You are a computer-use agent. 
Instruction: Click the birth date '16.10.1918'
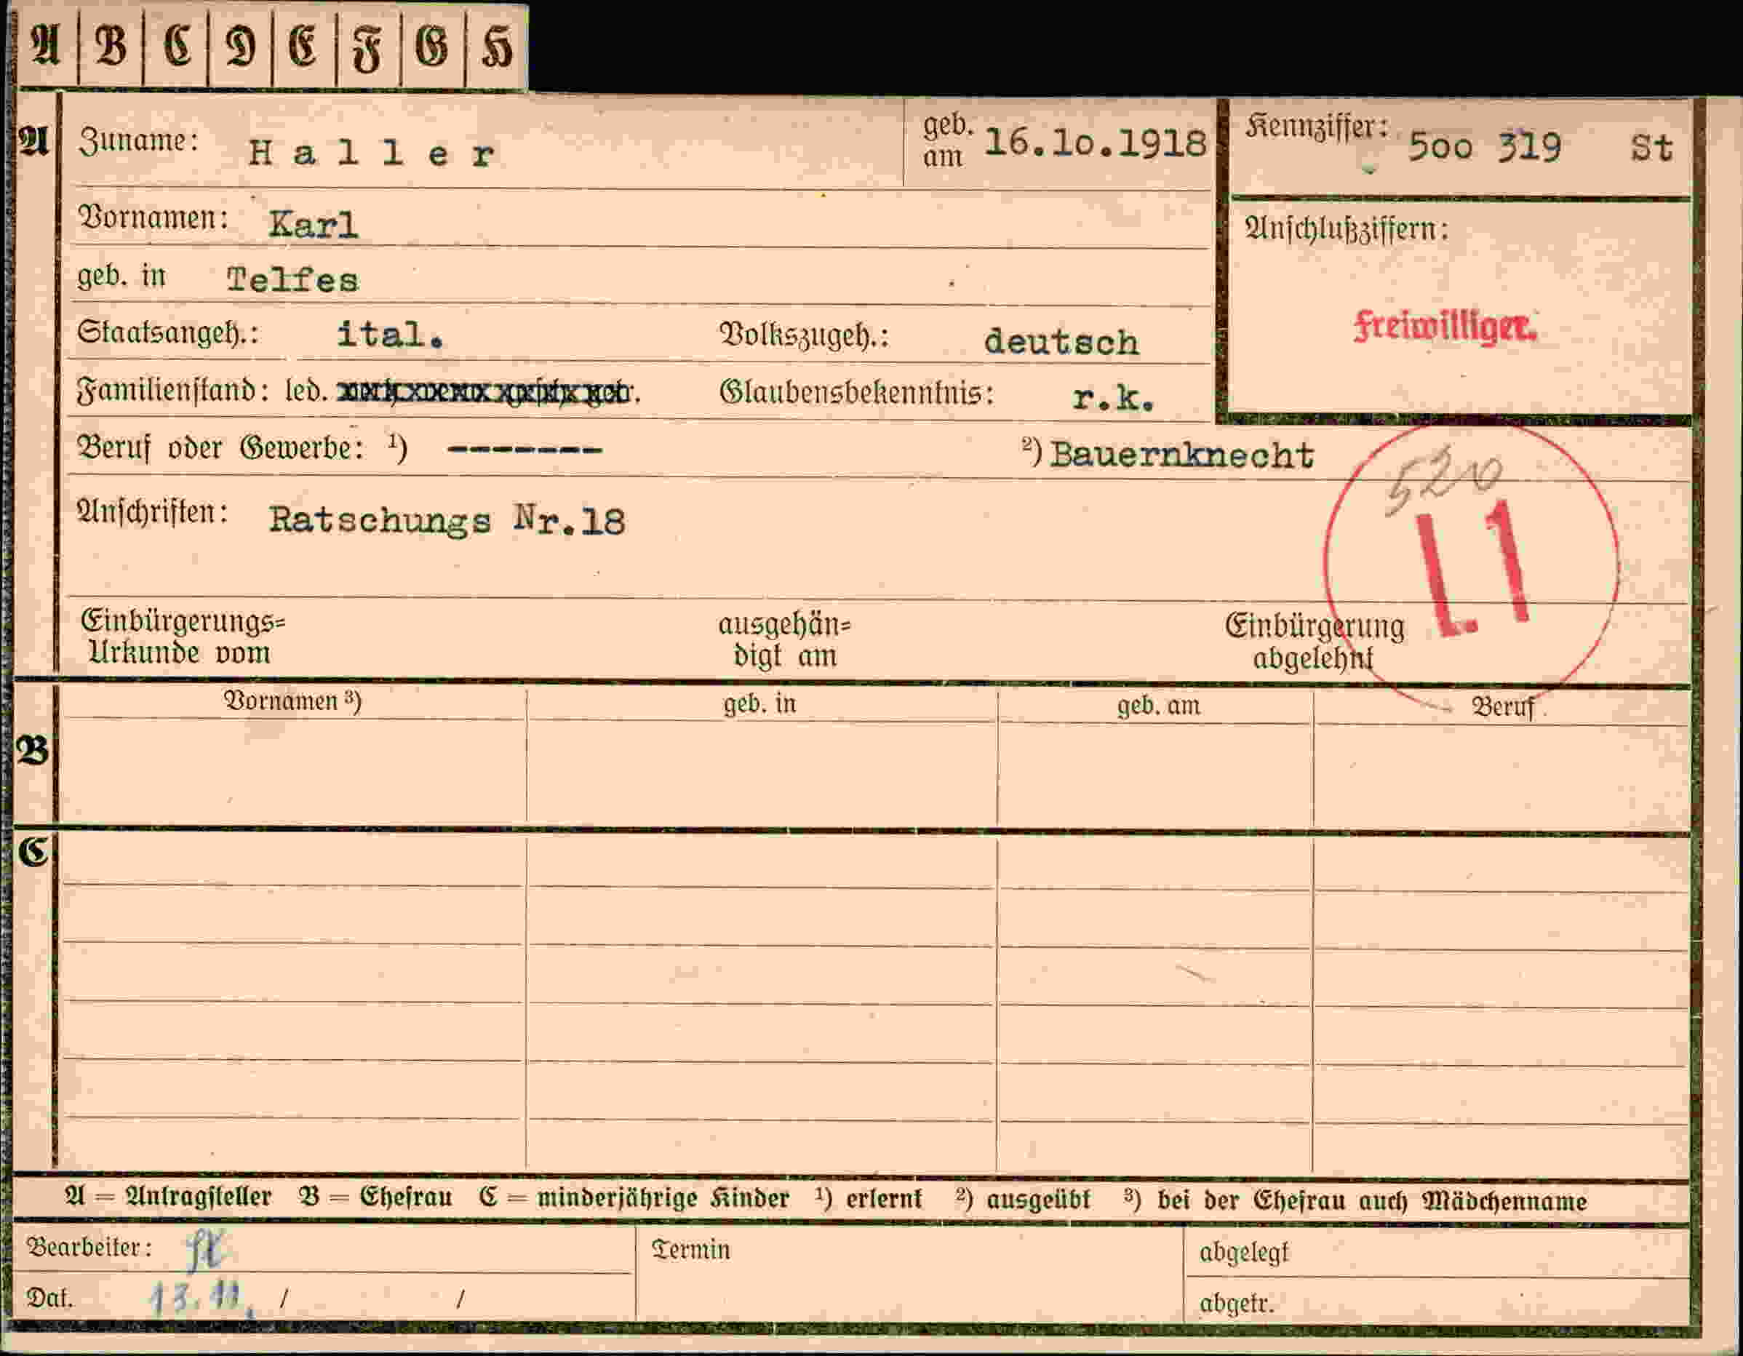[x=1095, y=142]
